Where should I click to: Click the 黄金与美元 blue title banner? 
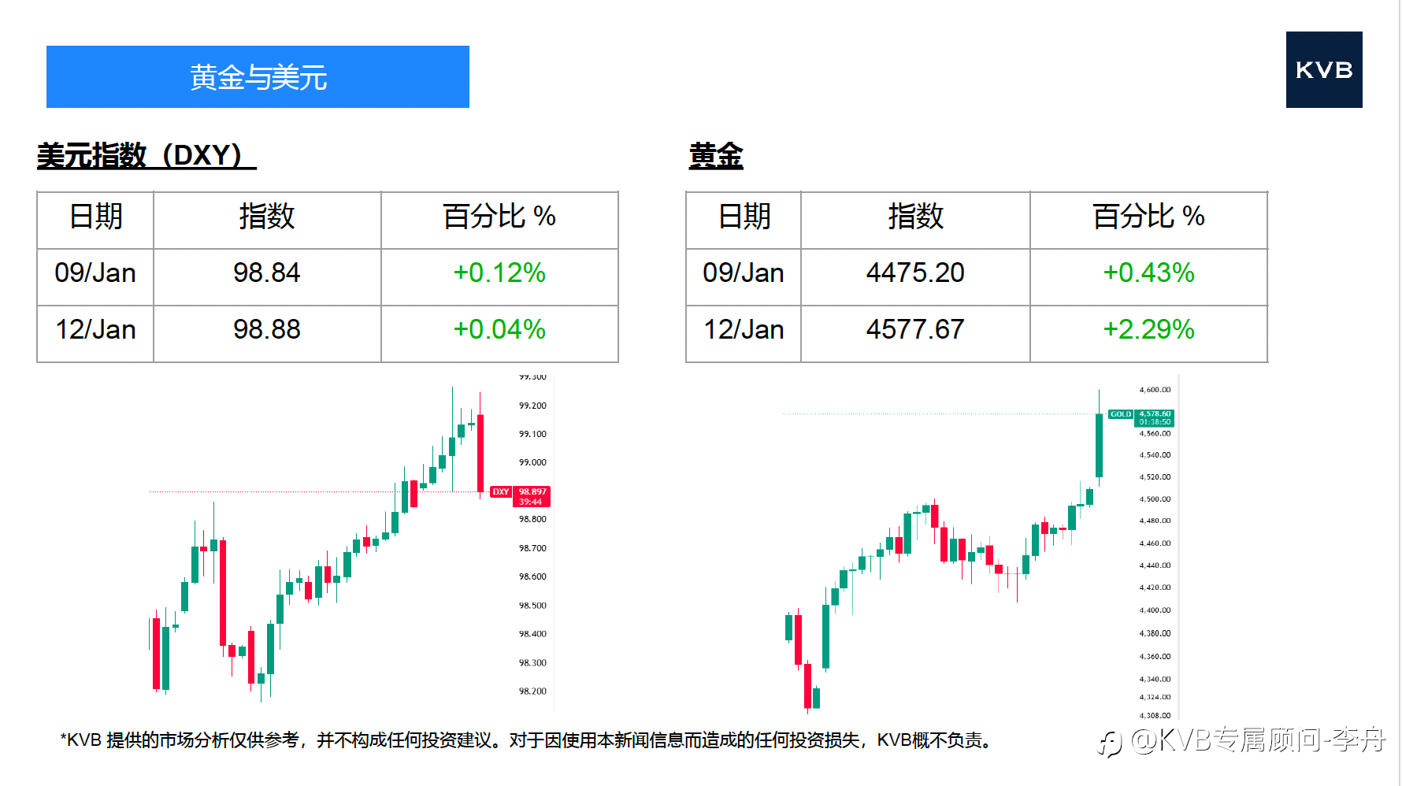[258, 77]
